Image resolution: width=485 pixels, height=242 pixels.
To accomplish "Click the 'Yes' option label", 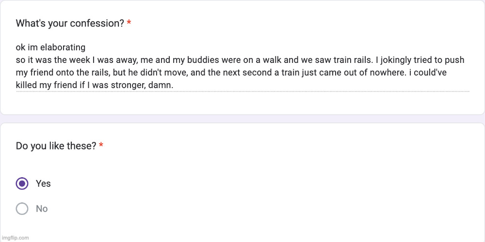I will tap(43, 184).
